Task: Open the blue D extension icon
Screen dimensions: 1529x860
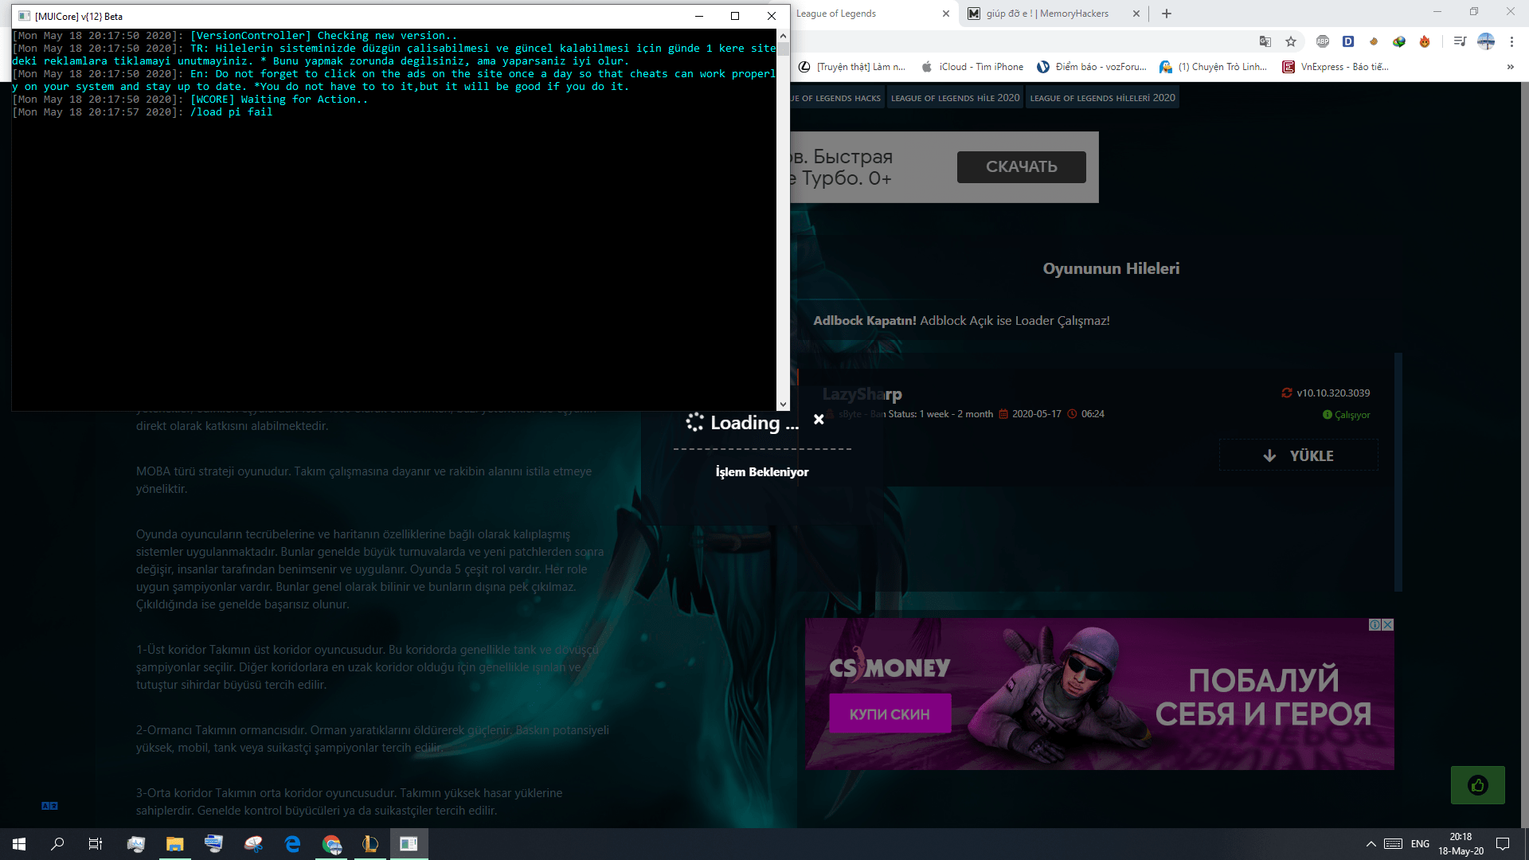Action: pyautogui.click(x=1348, y=41)
